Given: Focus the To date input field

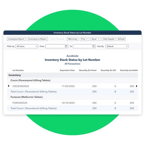Looking at the screenshot, I should coord(84,46).
